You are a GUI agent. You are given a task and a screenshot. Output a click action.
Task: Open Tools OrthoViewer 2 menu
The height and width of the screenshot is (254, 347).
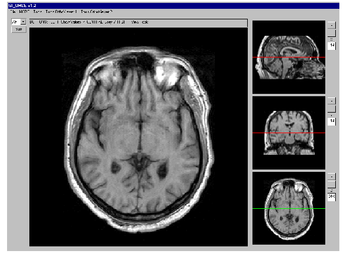coord(96,12)
